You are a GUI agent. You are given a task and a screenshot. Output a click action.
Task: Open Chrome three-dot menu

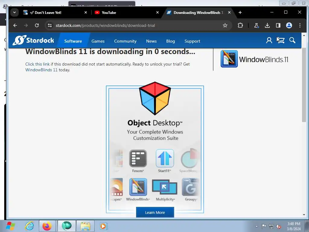coord(300,25)
